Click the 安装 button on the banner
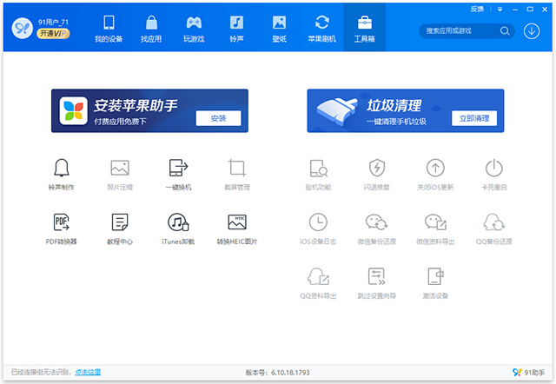 [218, 118]
